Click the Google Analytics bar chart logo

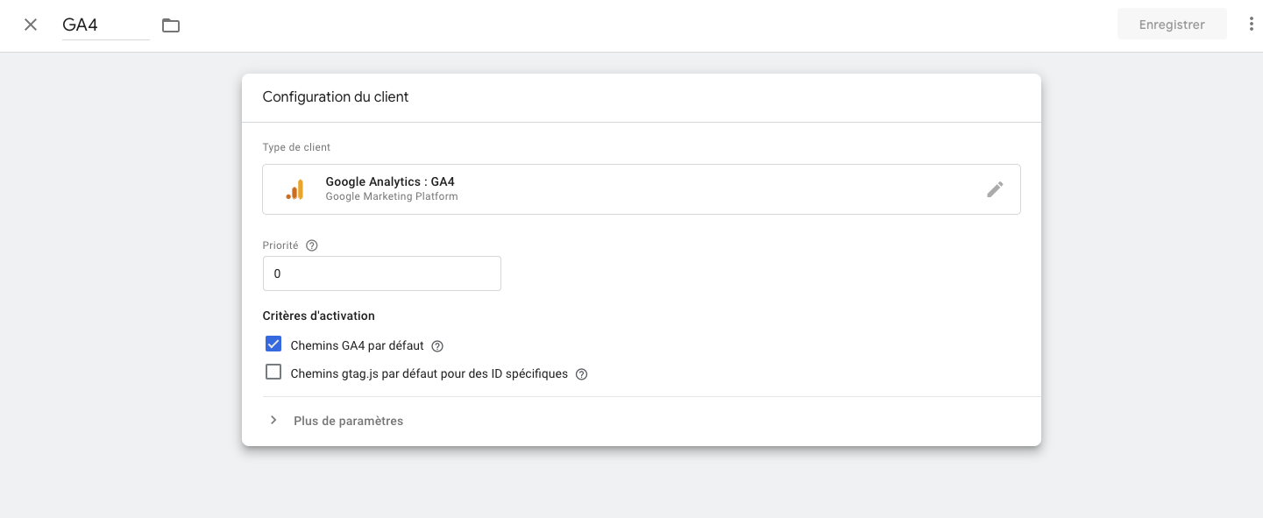click(x=294, y=189)
